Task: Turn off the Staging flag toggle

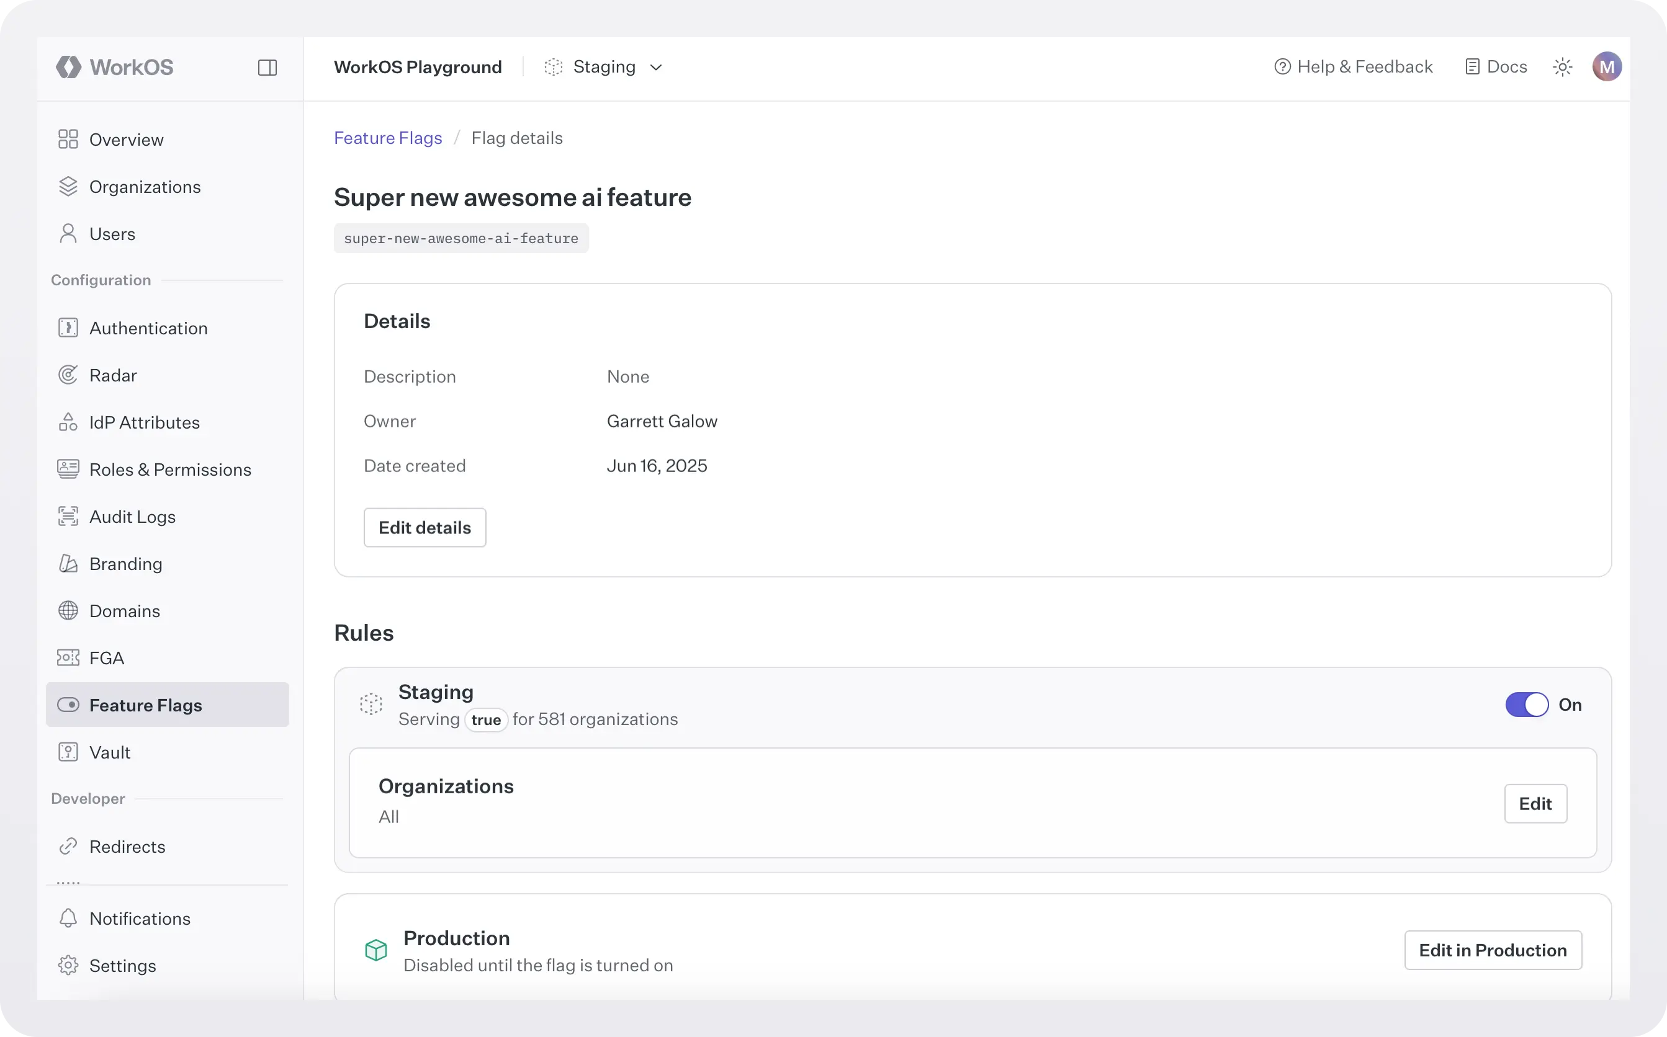Action: click(x=1527, y=705)
